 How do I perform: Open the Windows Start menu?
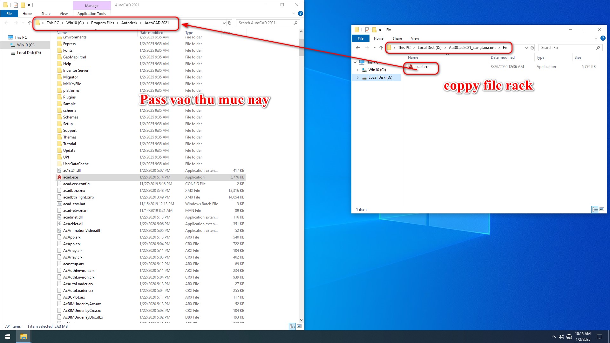(x=8, y=337)
